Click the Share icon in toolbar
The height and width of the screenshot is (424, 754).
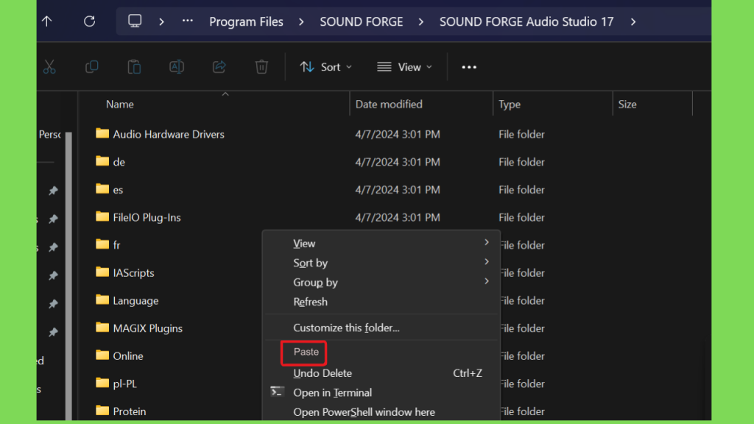click(x=219, y=67)
